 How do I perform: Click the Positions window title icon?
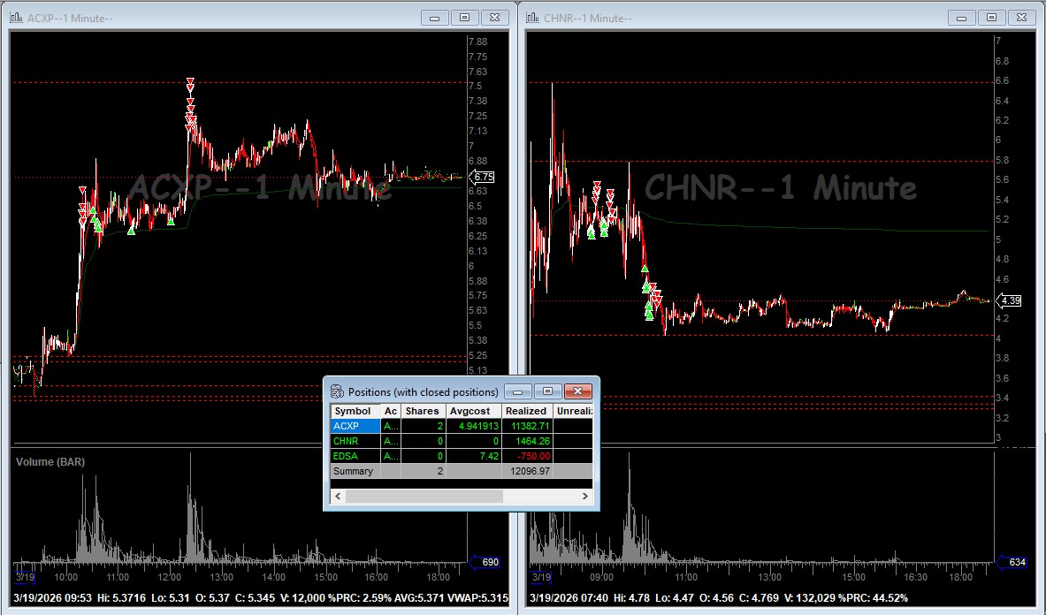click(338, 391)
